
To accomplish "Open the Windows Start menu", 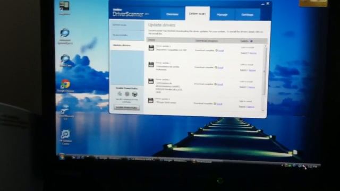I will pyautogui.click(x=62, y=157).
